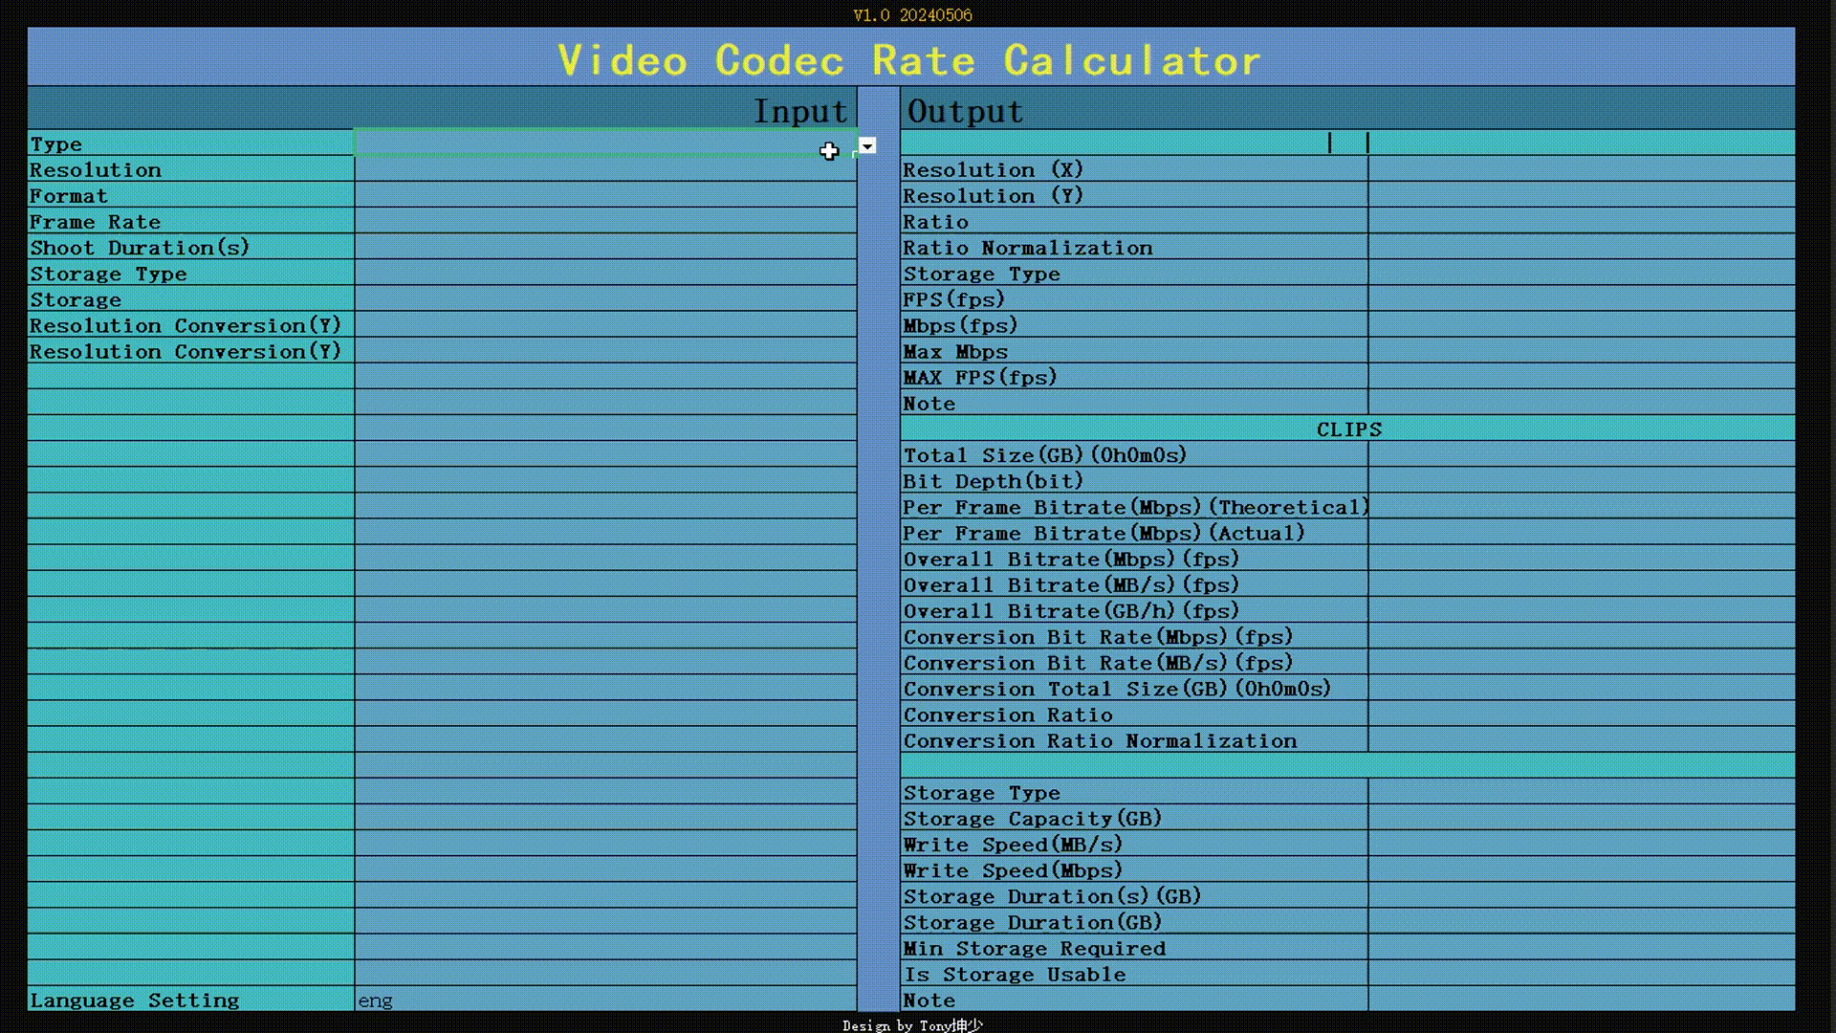The width and height of the screenshot is (1836, 1033).
Task: Select the Write Speed(MB/s) output value cell
Action: coord(1580,845)
